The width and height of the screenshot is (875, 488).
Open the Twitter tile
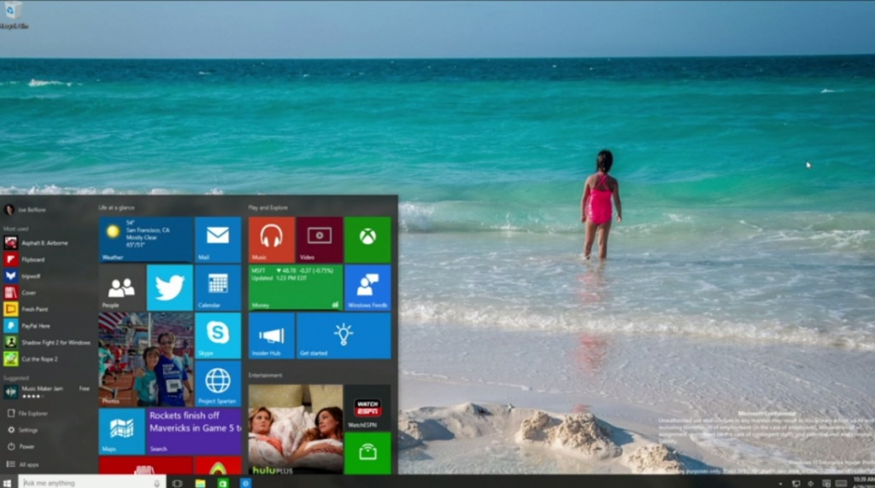click(x=169, y=288)
